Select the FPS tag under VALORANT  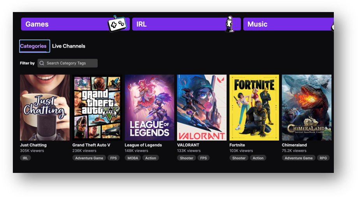click(x=203, y=158)
